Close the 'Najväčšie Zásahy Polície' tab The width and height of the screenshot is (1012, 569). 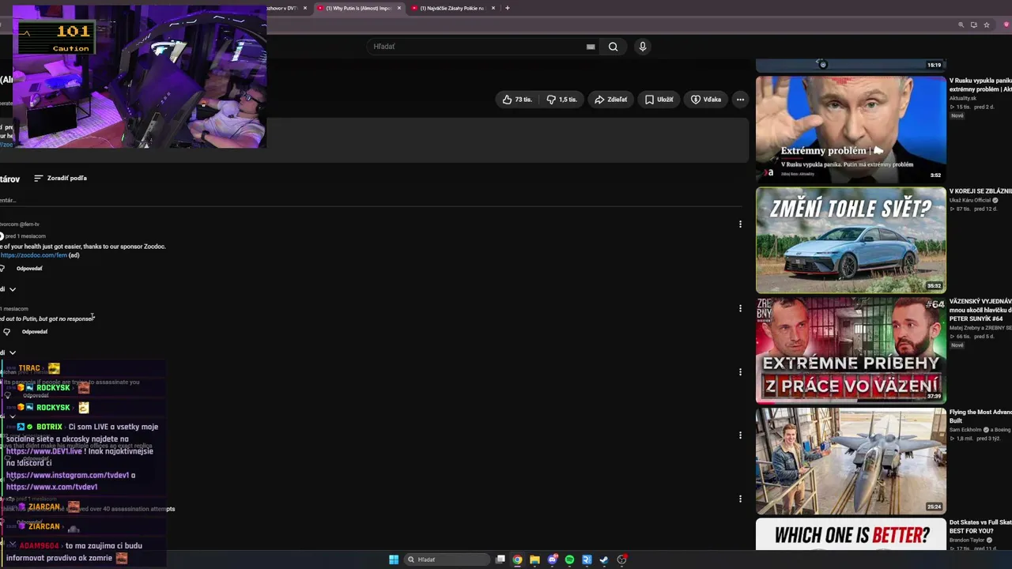click(493, 8)
